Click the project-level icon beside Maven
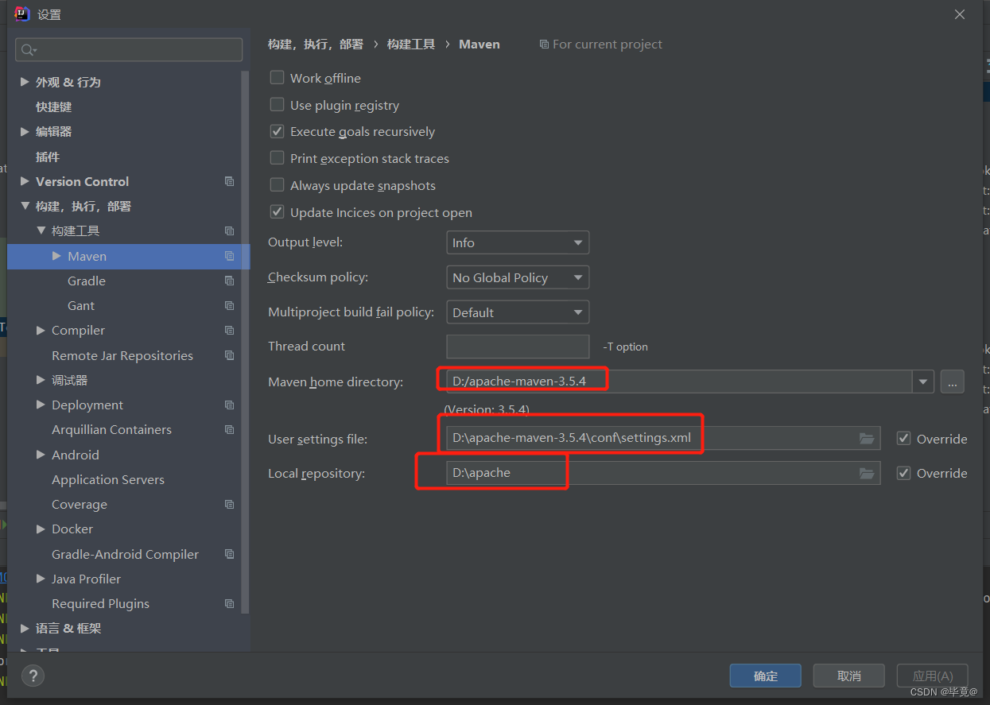Viewport: 990px width, 705px height. (229, 256)
